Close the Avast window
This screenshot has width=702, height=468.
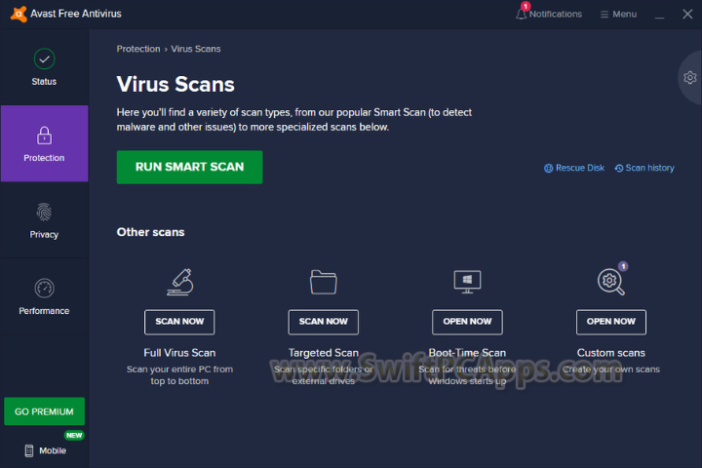687,15
